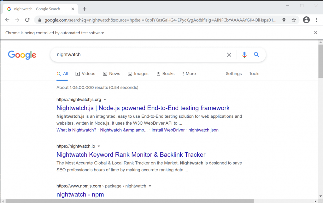Open the npmjs.com result dropdown arrow
The width and height of the screenshot is (323, 203).
[150, 186]
